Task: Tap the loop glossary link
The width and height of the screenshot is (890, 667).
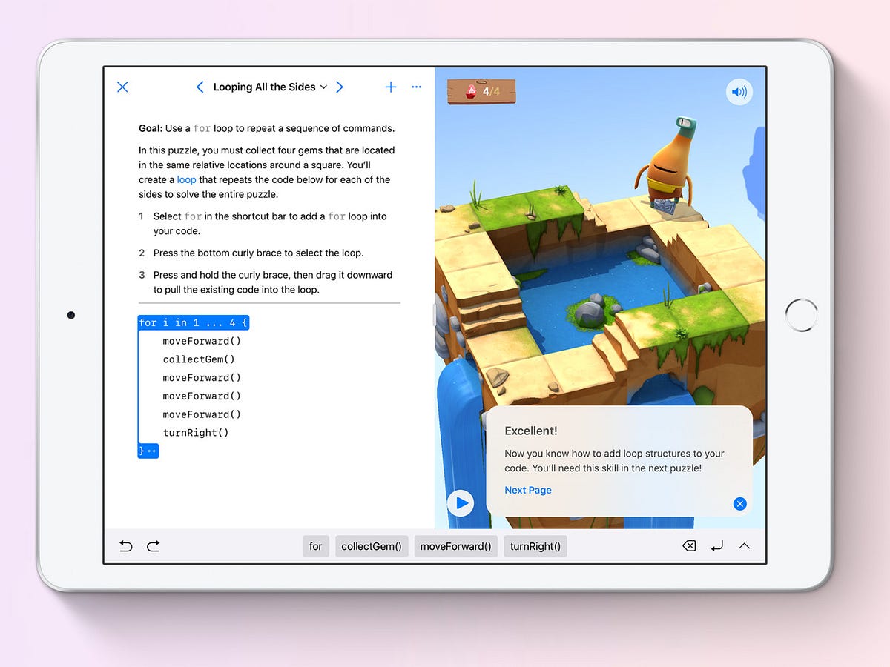Action: pos(186,179)
